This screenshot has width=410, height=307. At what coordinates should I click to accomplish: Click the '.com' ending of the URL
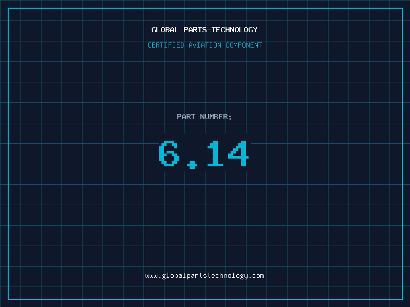256,275
